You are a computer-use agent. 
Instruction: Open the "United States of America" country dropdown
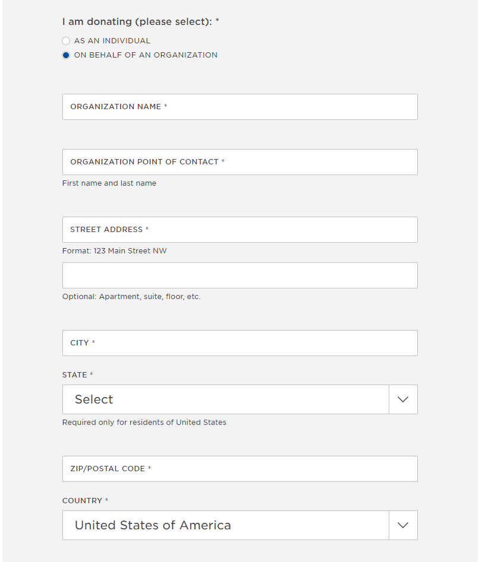pos(226,525)
